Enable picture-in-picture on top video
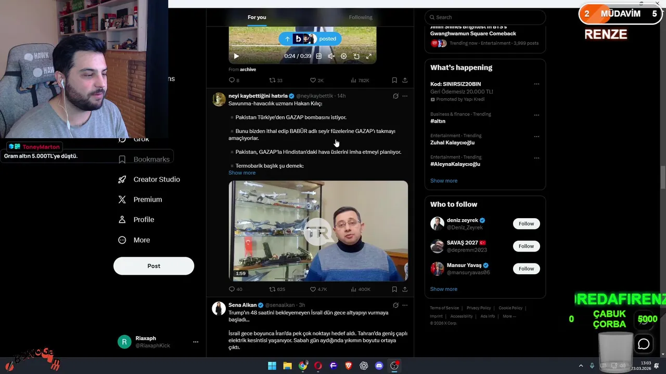 (x=356, y=56)
